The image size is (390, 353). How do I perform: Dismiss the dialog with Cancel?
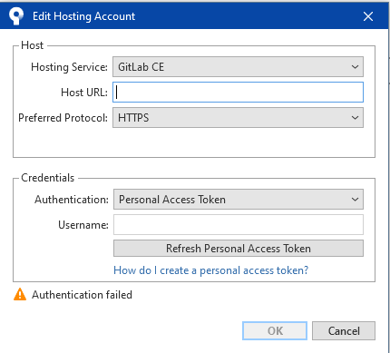(344, 330)
